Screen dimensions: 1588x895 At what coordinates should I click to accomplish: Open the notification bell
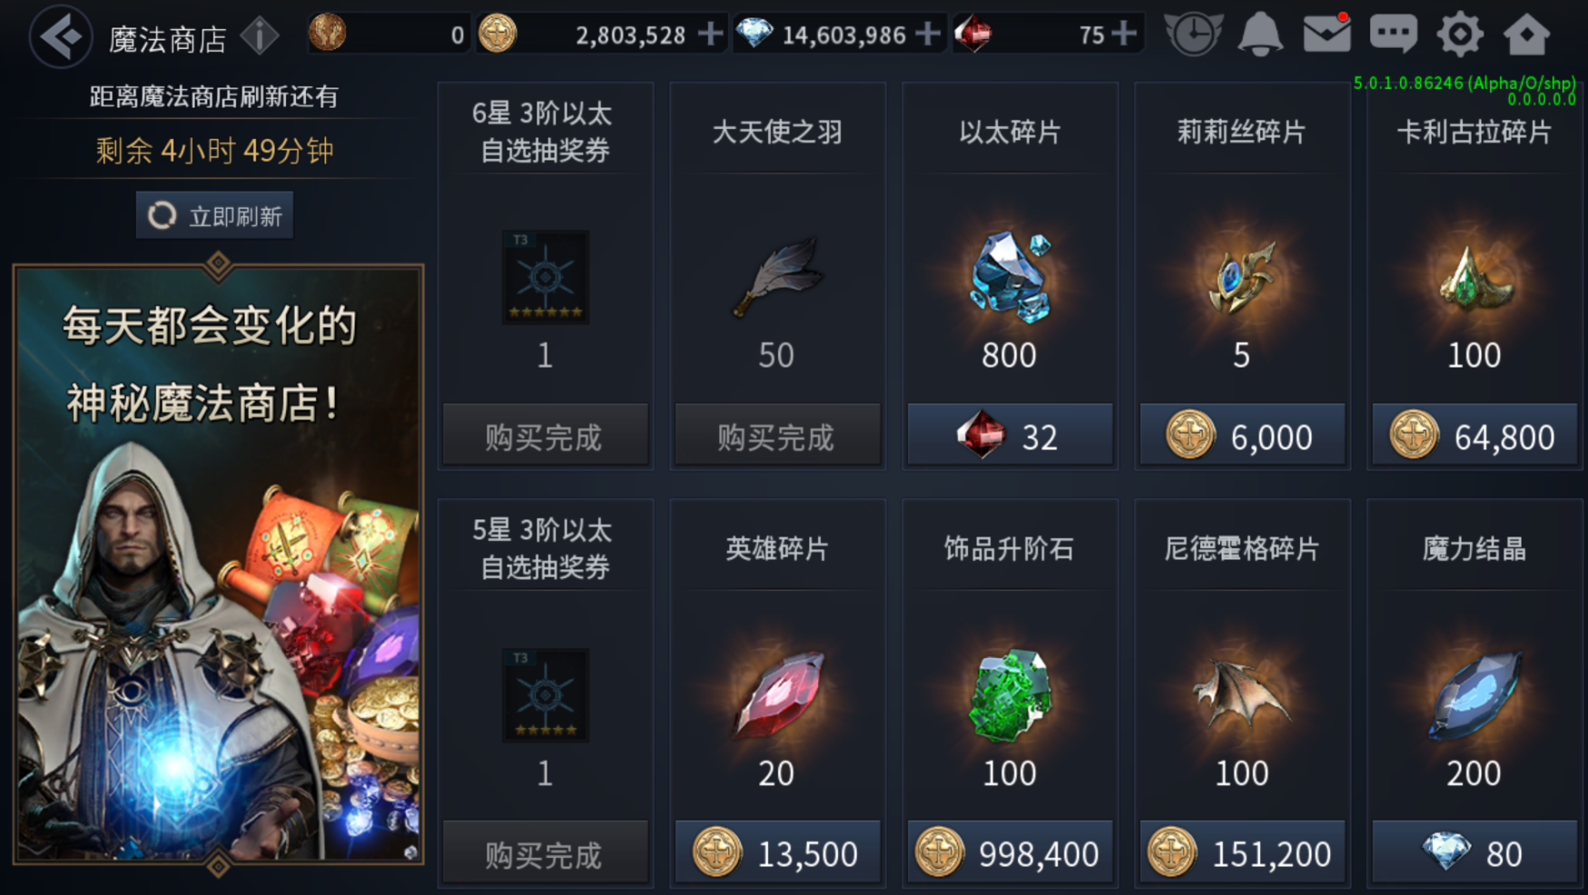[1261, 34]
